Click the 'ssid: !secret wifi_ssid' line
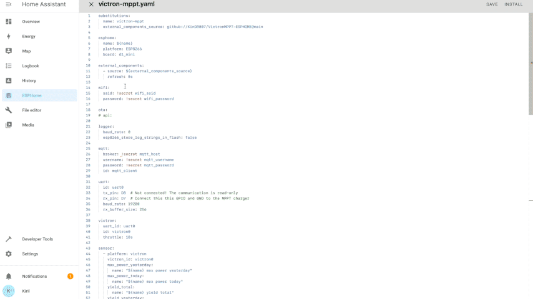The image size is (533, 299). 129,93
